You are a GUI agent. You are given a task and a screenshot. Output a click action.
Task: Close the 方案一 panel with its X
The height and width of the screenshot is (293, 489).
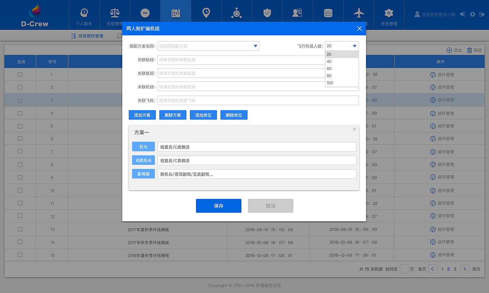click(355, 129)
